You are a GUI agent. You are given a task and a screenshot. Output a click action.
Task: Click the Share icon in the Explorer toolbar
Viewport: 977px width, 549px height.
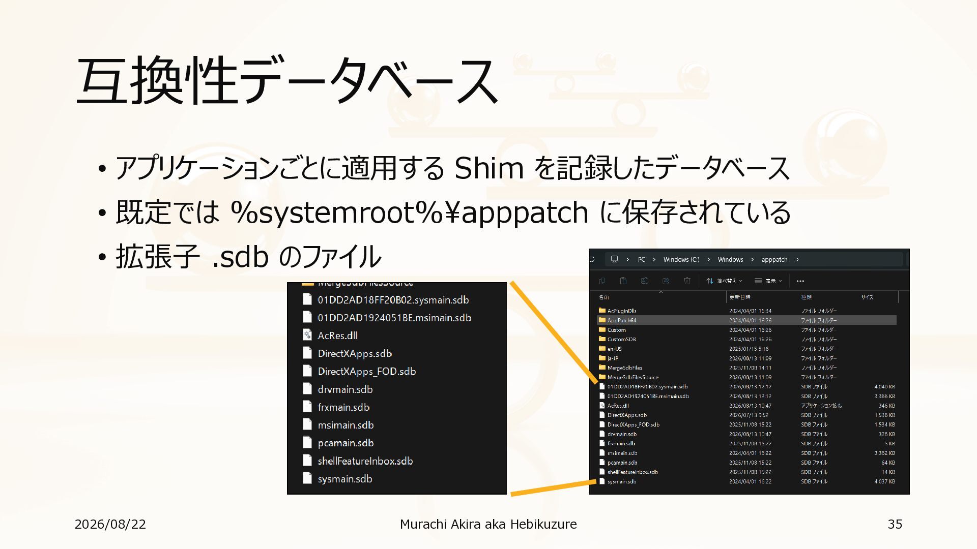coord(666,281)
